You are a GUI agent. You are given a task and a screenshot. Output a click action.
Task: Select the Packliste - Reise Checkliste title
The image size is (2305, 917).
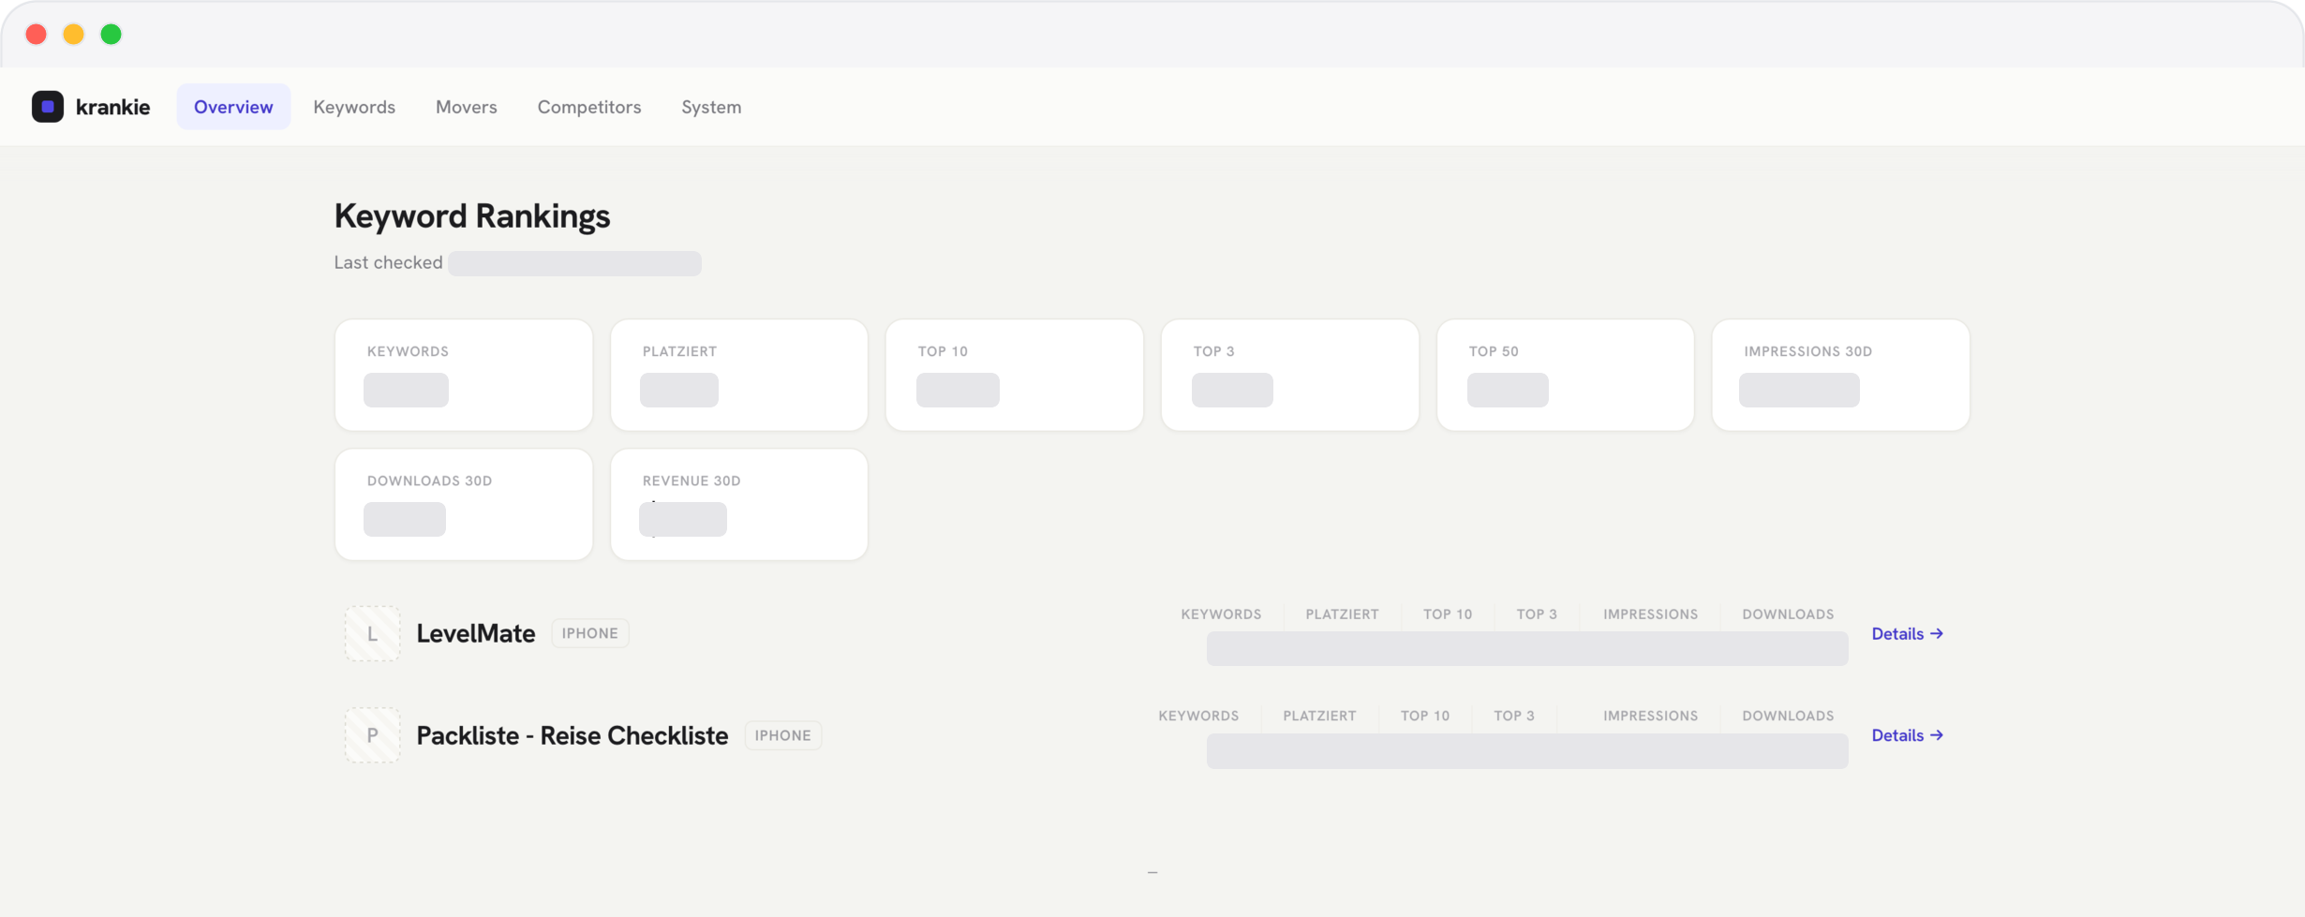tap(573, 735)
